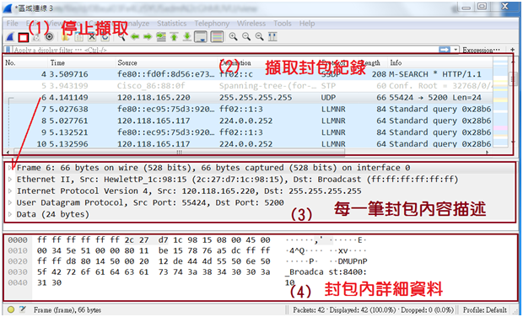523x317 pixels.
Task: Select packet 6 UDP 55424 → 5200 row
Action: [249, 98]
